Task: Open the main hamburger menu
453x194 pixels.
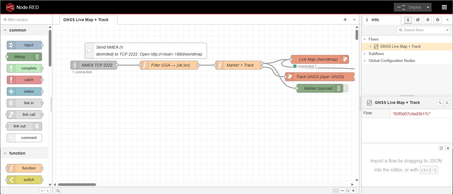Action: point(444,7)
